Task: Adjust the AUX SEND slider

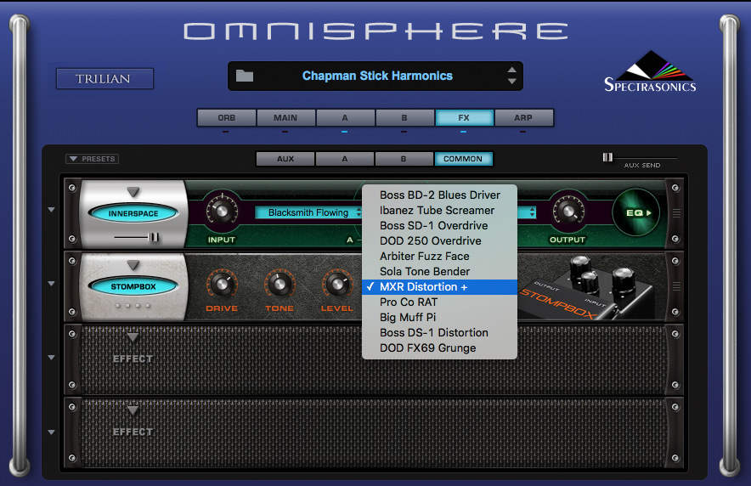Action: click(x=607, y=157)
